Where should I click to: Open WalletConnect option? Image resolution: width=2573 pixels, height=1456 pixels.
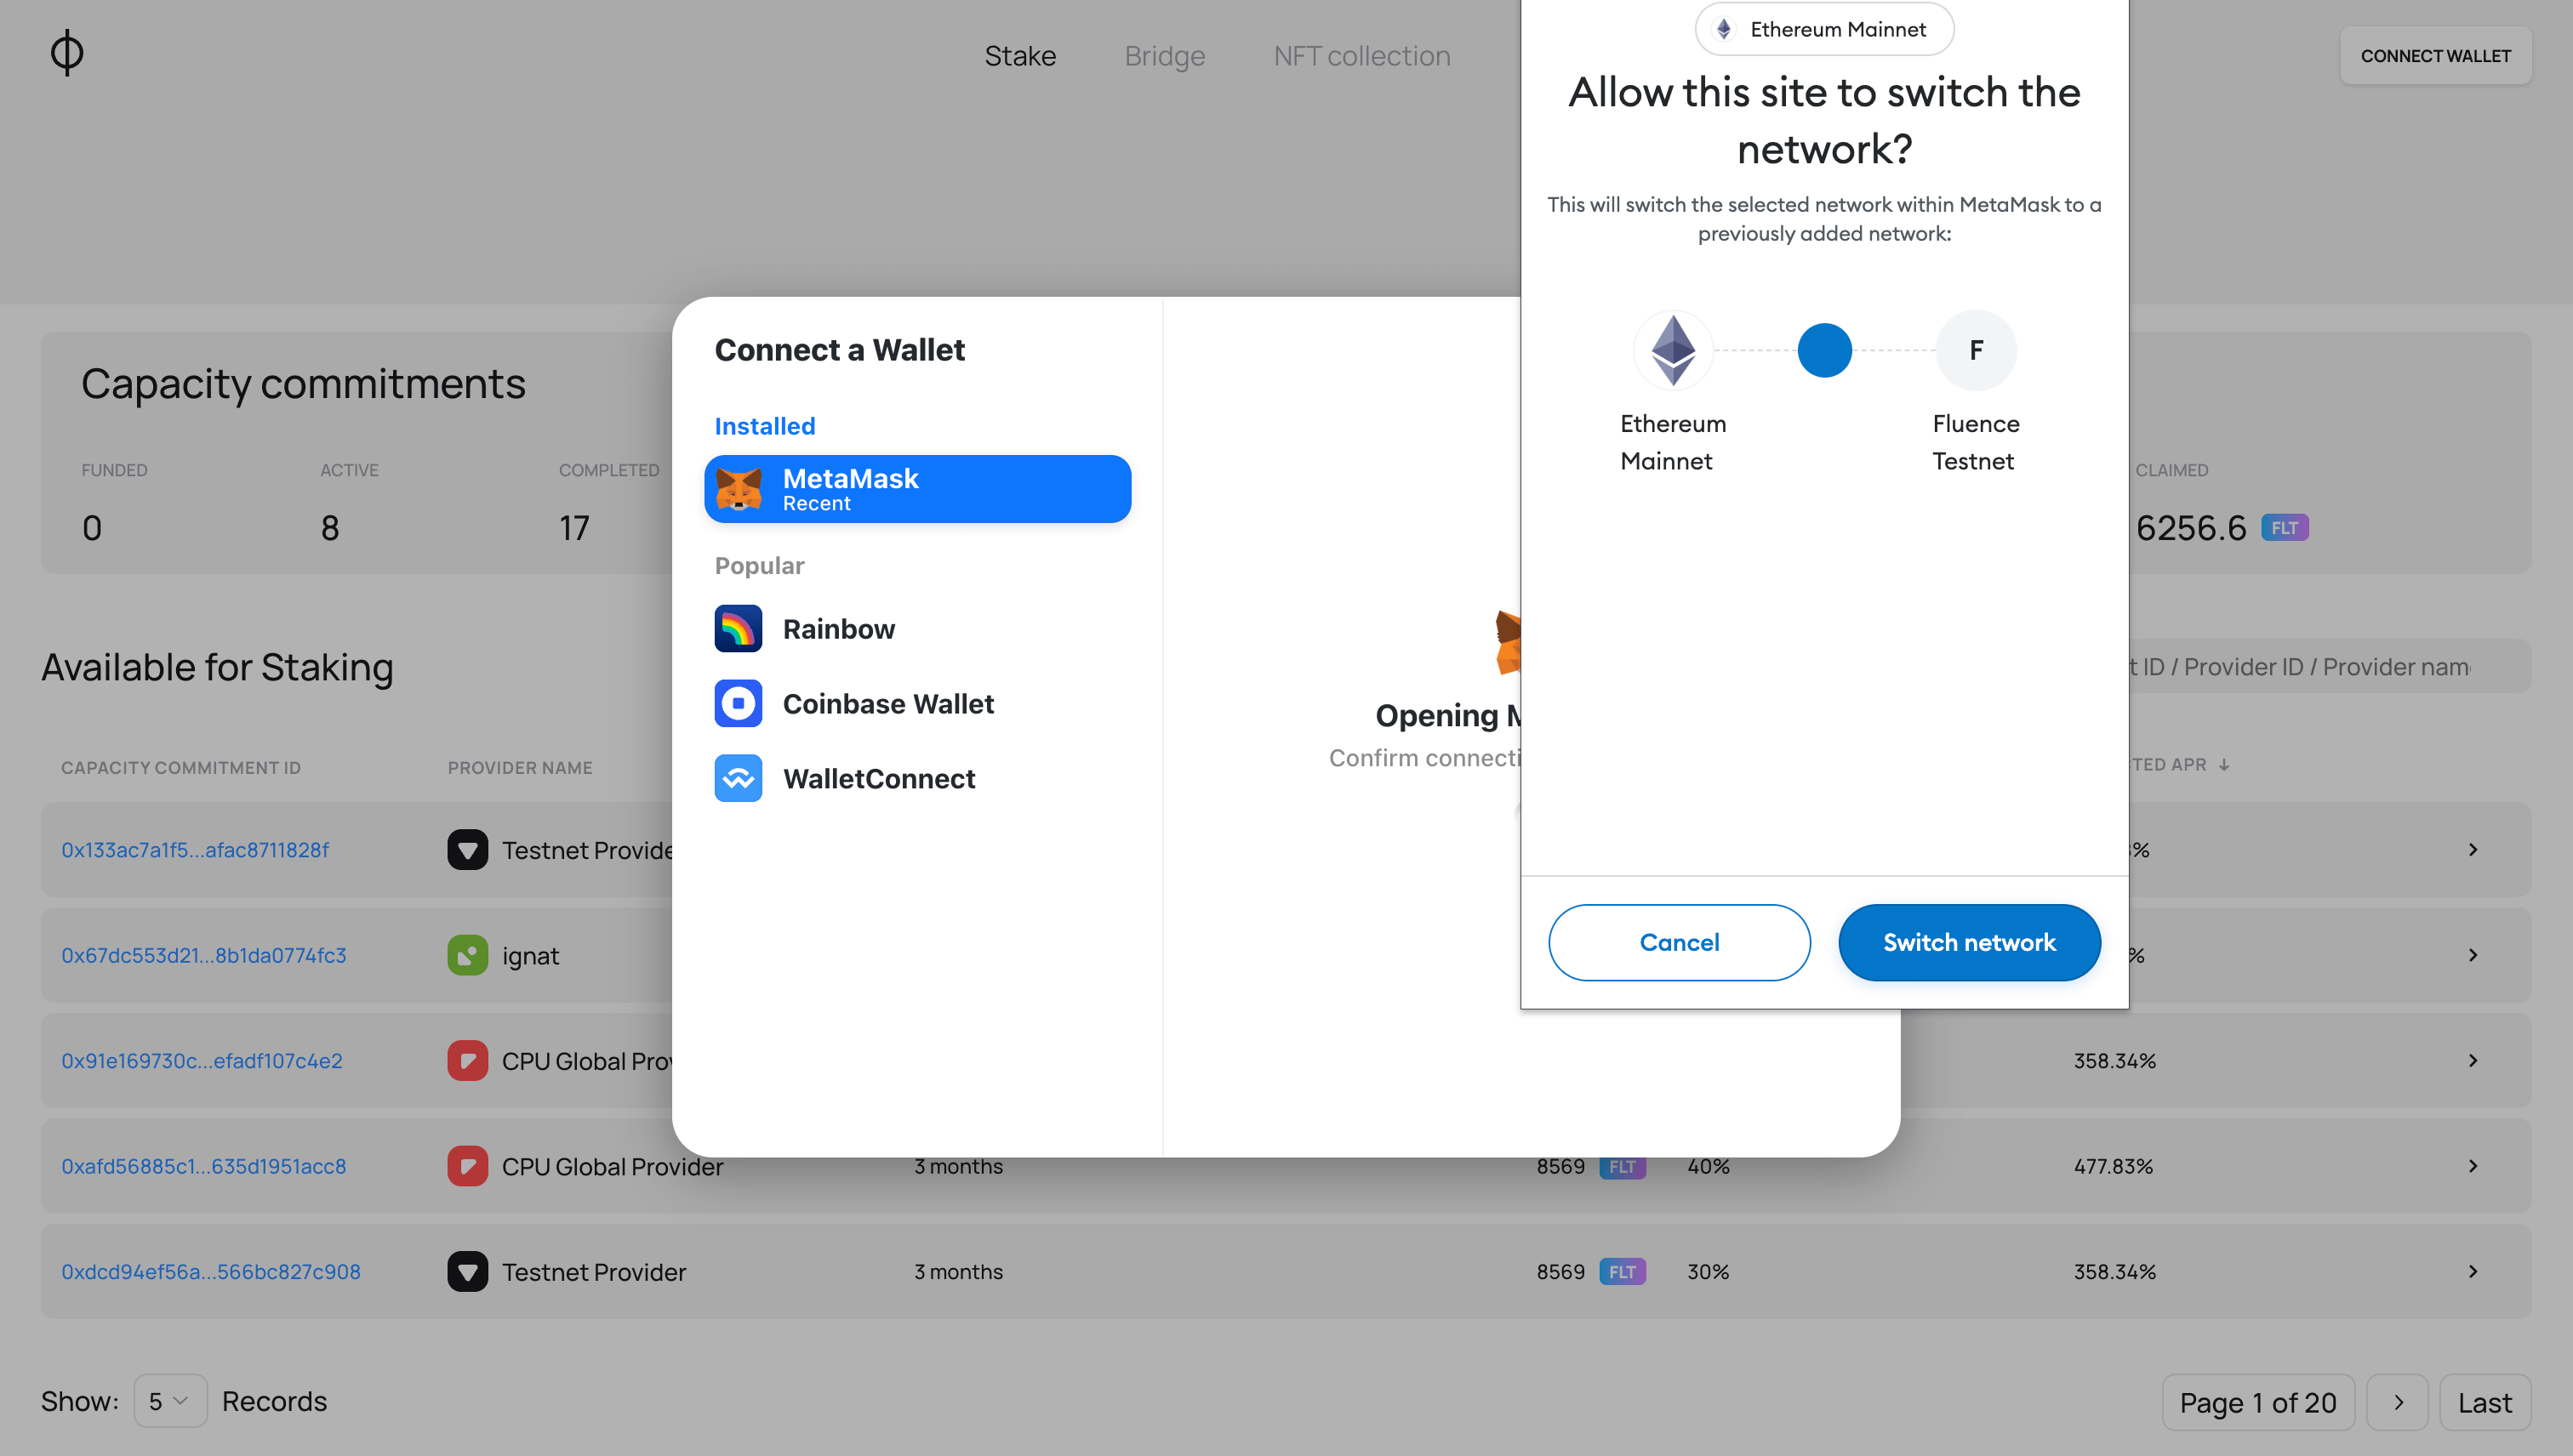tap(878, 778)
